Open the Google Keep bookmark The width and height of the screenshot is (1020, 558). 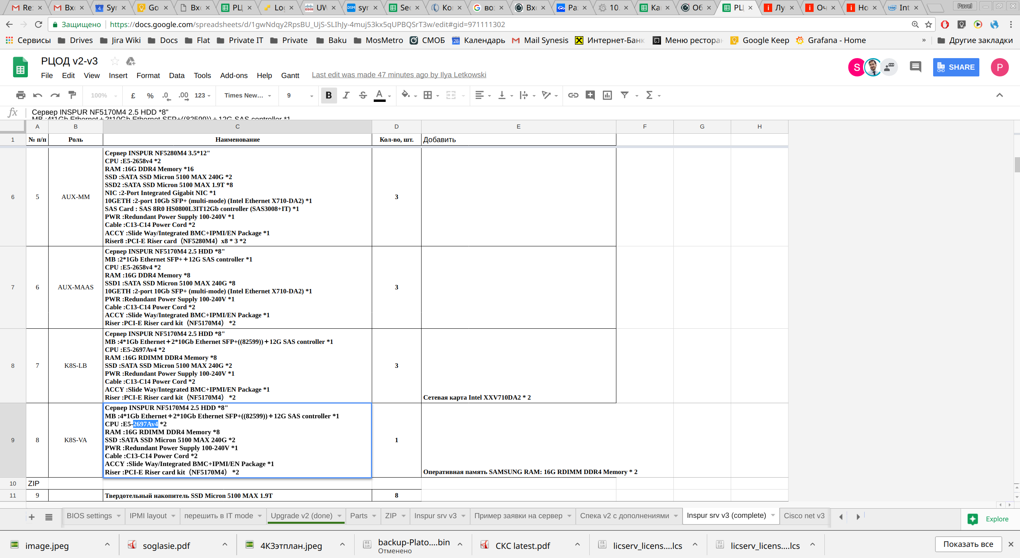click(760, 40)
